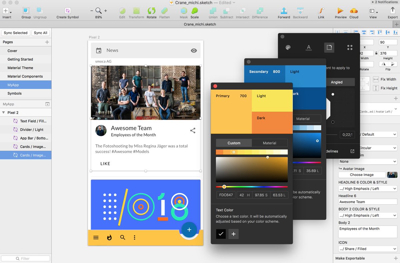This screenshot has height=263, width=400.
Task: Open the Default override dropdown
Action: tap(379, 134)
